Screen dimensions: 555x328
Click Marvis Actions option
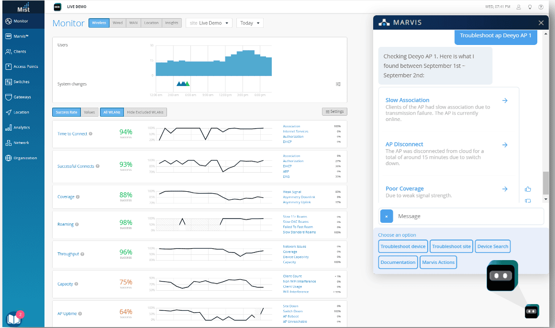pyautogui.click(x=438, y=262)
